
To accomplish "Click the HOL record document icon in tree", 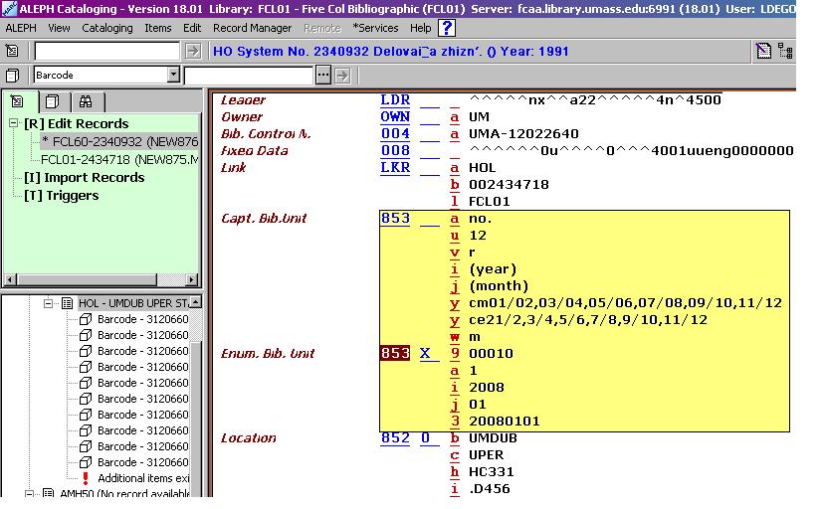I will tap(68, 303).
